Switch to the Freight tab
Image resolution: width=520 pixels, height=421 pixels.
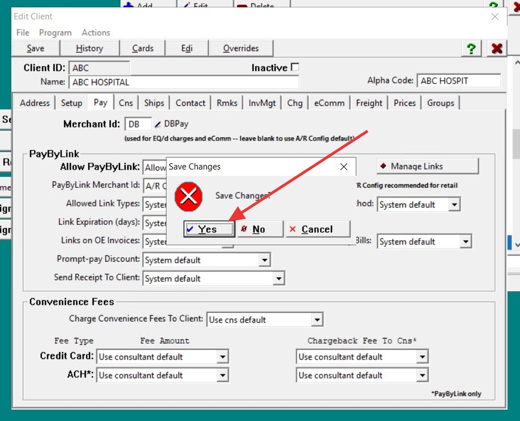pos(369,103)
